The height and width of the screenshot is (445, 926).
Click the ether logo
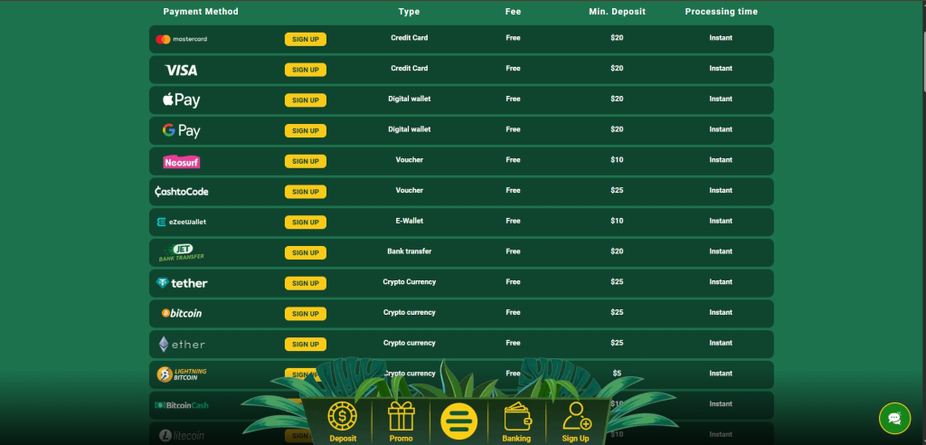tap(181, 344)
